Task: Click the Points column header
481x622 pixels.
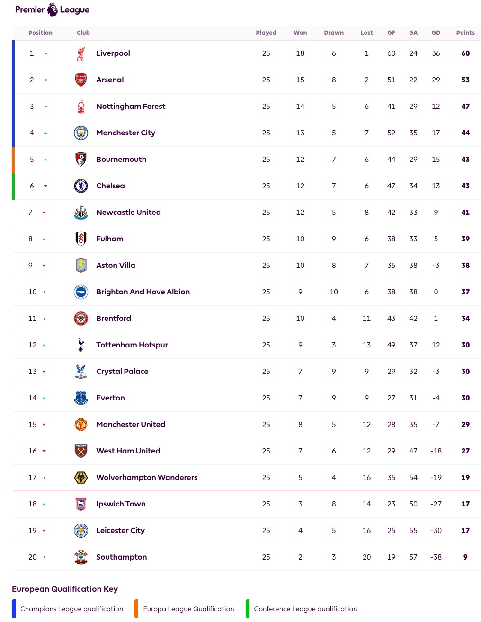Action: click(465, 33)
